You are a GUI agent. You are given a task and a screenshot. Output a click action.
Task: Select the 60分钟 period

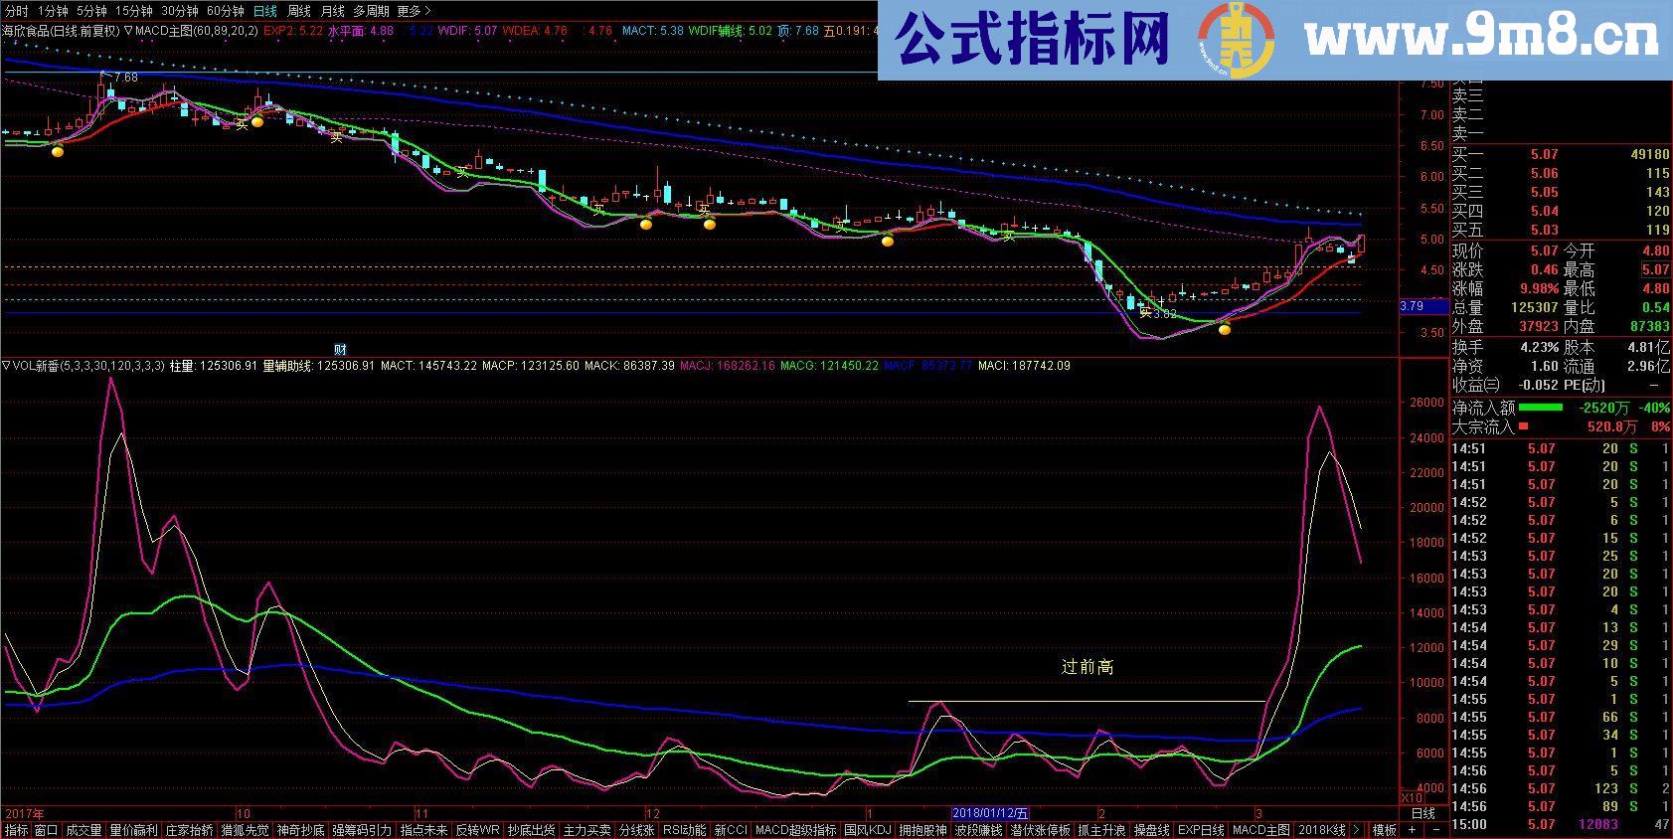click(226, 11)
